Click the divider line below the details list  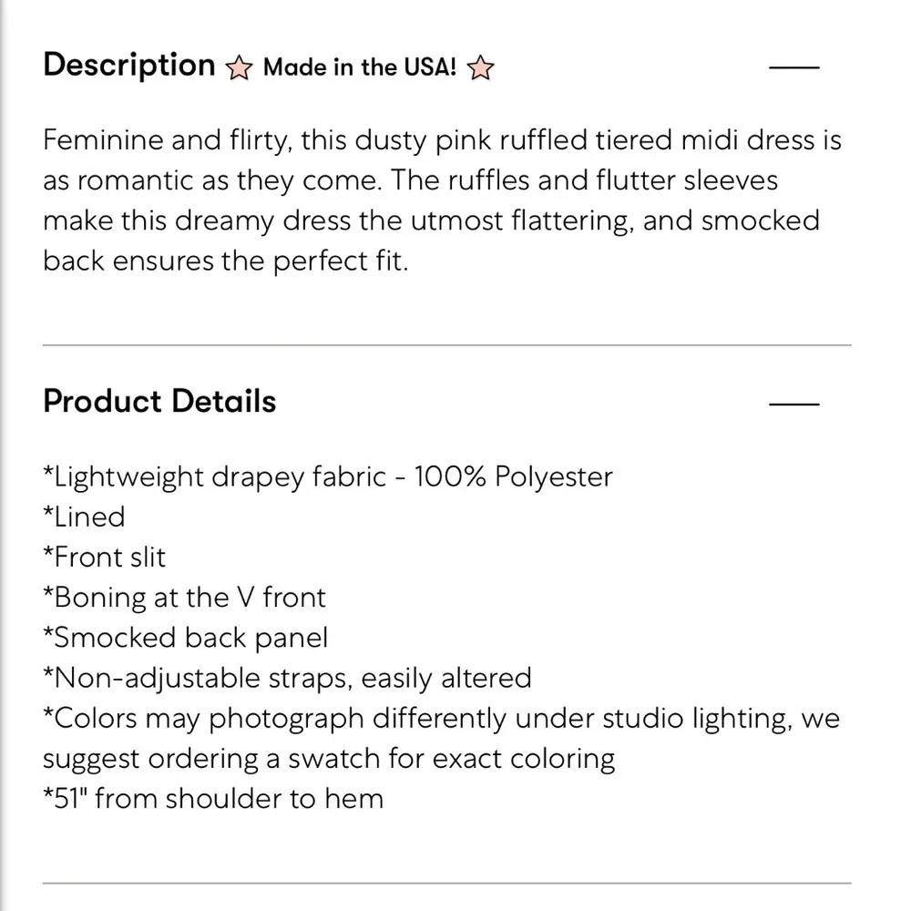coord(447,883)
